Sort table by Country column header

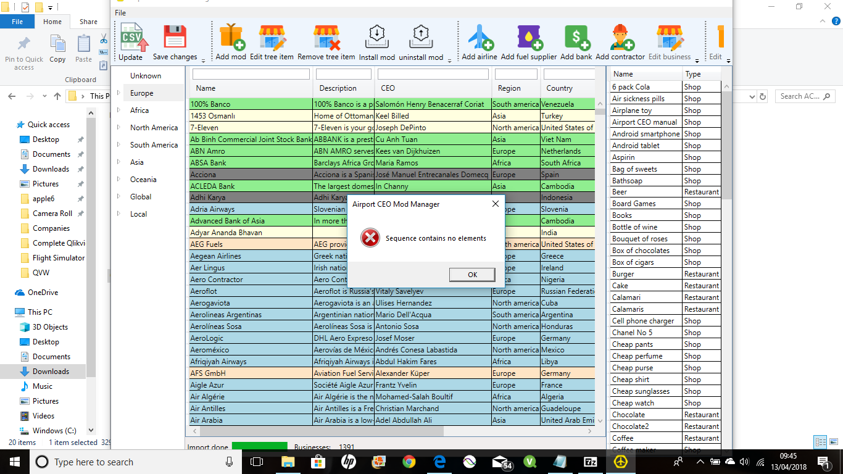tap(560, 88)
